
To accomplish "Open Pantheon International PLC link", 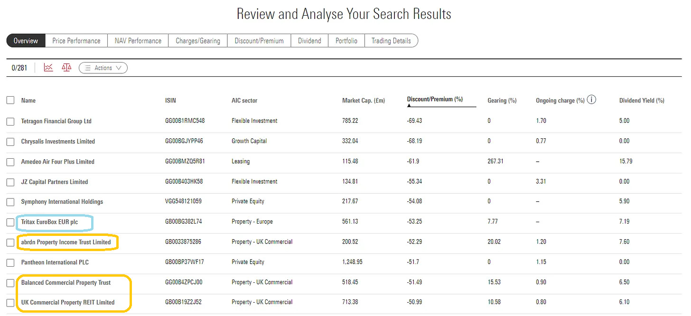I will (x=55, y=262).
